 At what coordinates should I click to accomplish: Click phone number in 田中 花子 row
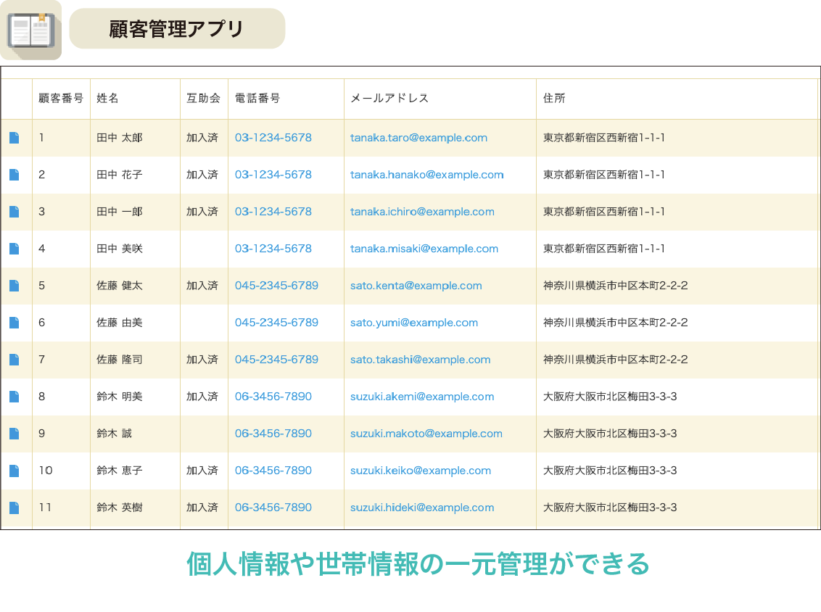point(273,175)
